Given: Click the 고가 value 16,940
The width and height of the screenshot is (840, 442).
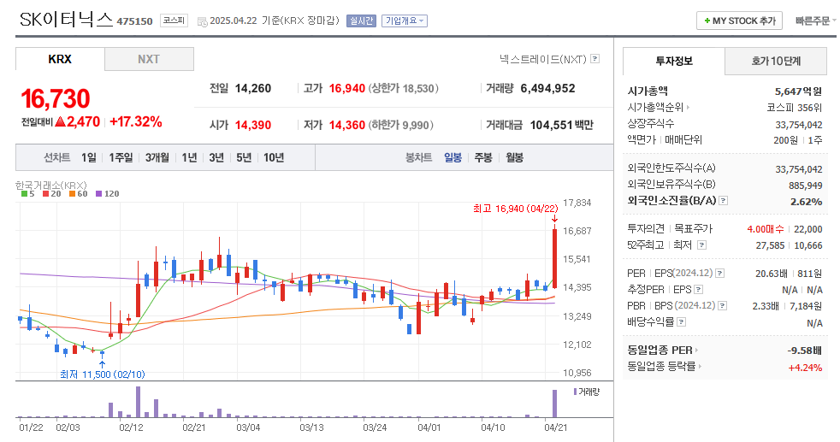Looking at the screenshot, I should 347,88.
